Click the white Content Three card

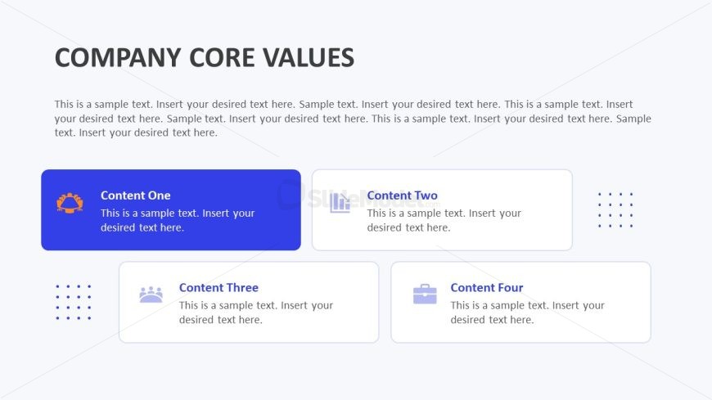coord(249,303)
